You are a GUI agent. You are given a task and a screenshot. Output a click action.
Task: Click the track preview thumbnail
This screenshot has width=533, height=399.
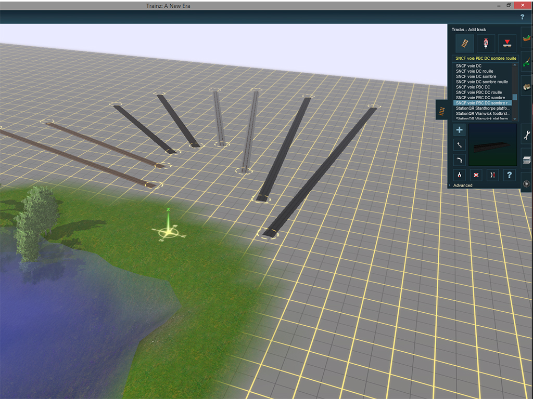pos(492,145)
